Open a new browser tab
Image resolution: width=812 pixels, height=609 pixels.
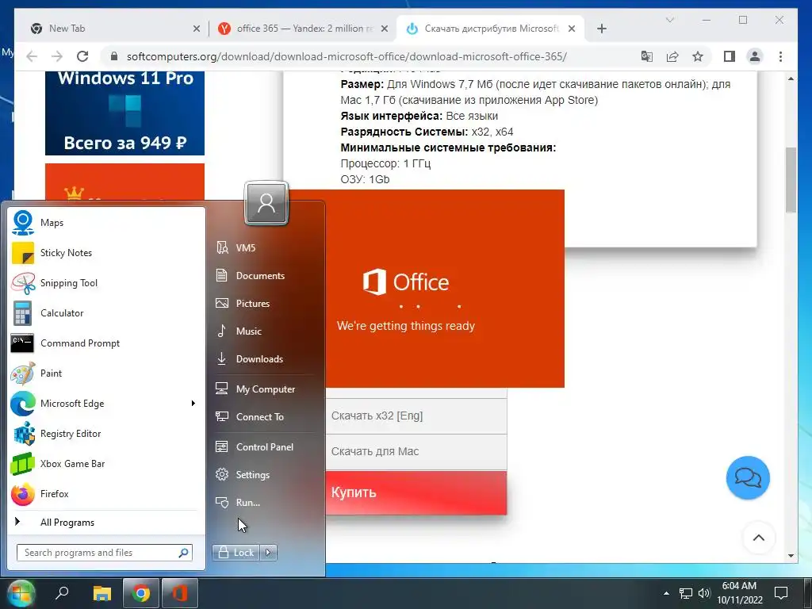coord(601,29)
